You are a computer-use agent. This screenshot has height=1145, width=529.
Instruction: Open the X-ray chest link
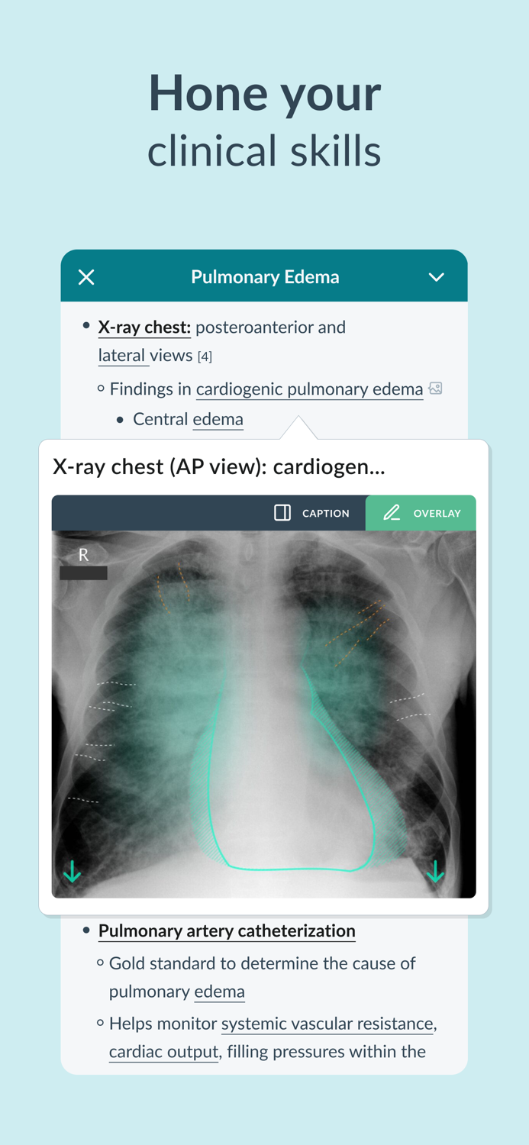[144, 327]
